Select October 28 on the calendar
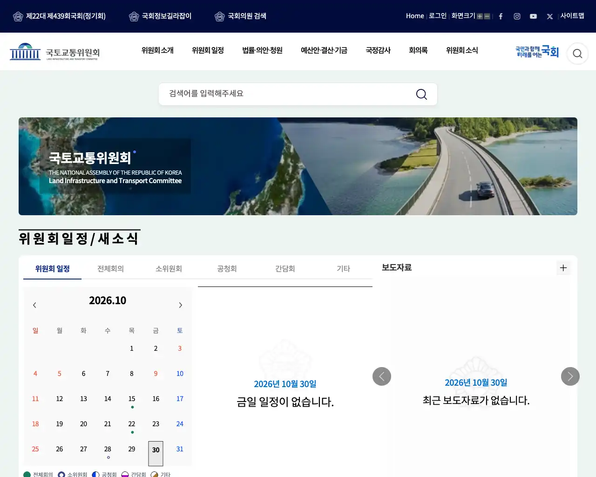Screen dimensions: 596x477 (x=108, y=450)
